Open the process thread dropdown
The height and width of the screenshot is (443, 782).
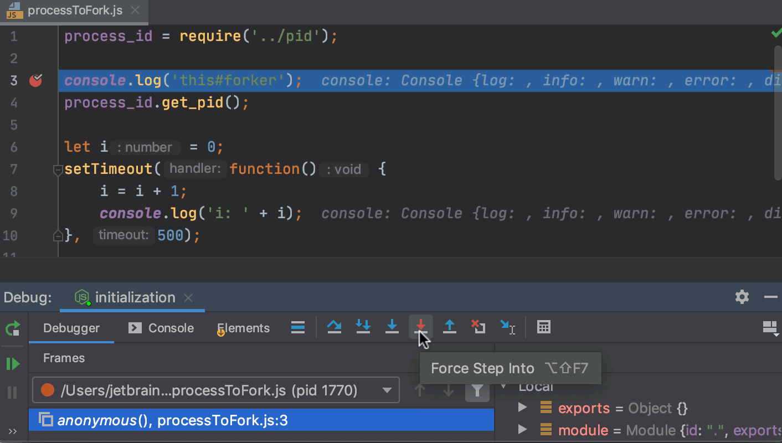(x=216, y=390)
